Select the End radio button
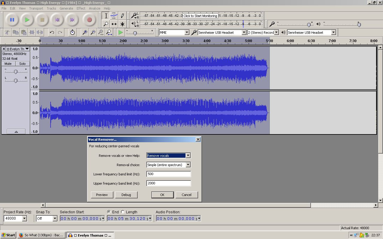The height and width of the screenshot is (239, 383). [x=109, y=212]
